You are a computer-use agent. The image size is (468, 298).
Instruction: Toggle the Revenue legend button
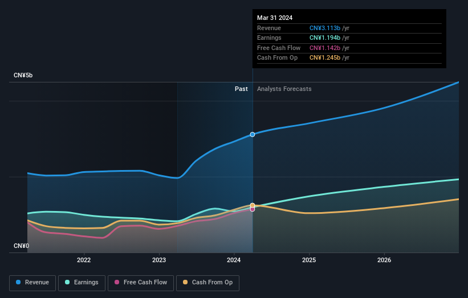(32, 283)
